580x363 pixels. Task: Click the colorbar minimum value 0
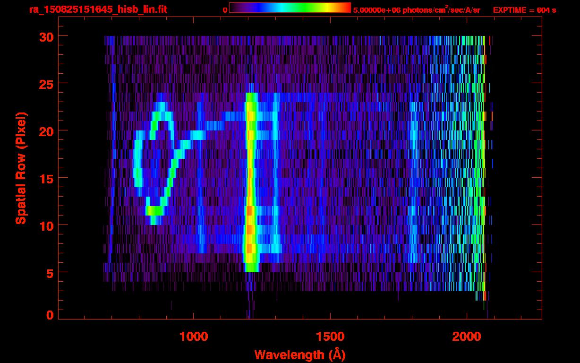coord(225,9)
